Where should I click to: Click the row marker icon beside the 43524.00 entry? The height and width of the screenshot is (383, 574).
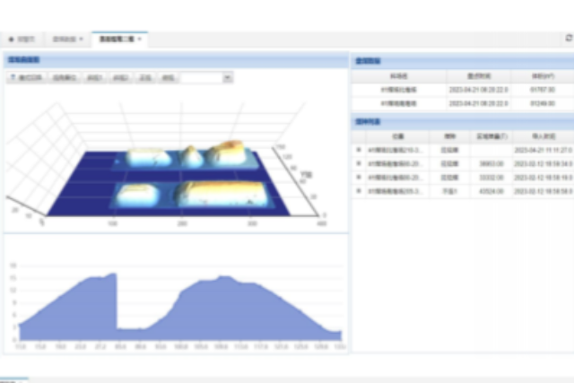[359, 191]
